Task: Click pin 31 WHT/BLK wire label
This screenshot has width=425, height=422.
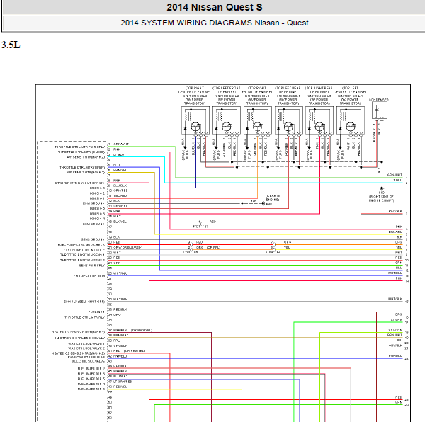Action: tap(120, 299)
